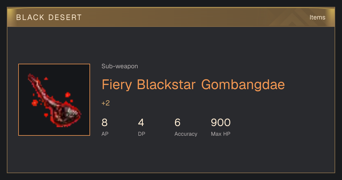Open the Items link in header

(317, 17)
